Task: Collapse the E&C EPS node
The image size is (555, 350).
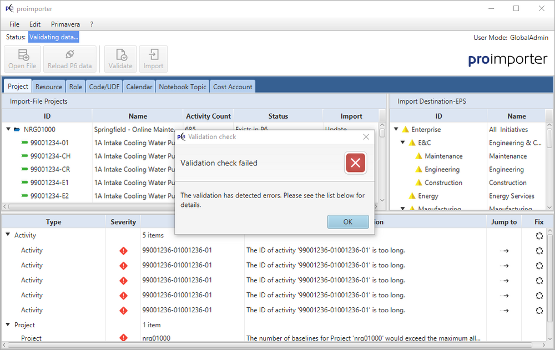Action: (403, 143)
